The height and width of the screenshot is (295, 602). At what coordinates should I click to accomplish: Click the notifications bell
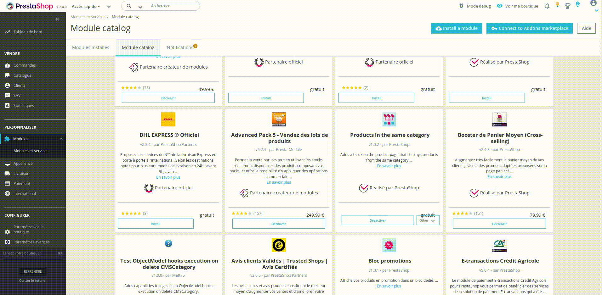click(x=547, y=6)
